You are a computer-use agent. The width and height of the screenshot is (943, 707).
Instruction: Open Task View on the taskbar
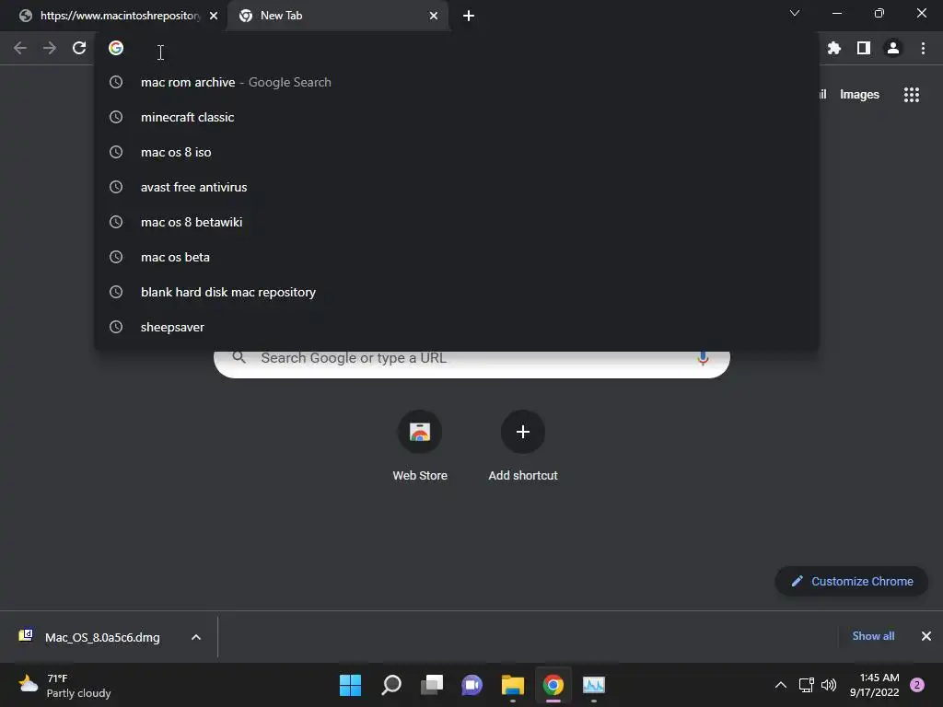tap(432, 685)
